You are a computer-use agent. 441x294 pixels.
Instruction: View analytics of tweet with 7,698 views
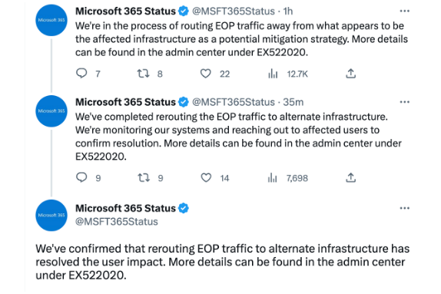point(272,177)
